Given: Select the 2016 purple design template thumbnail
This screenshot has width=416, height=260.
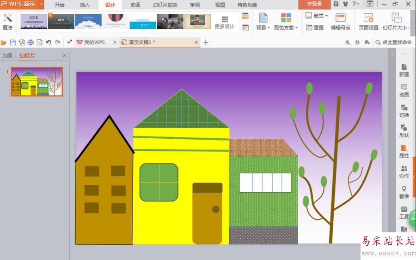Looking at the screenshot, I should click(34, 21).
